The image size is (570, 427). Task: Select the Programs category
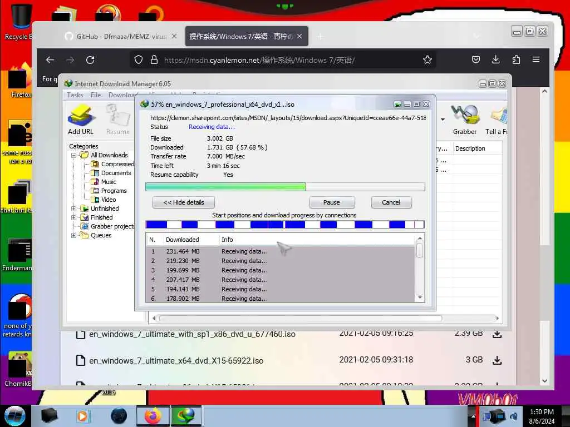tap(114, 191)
